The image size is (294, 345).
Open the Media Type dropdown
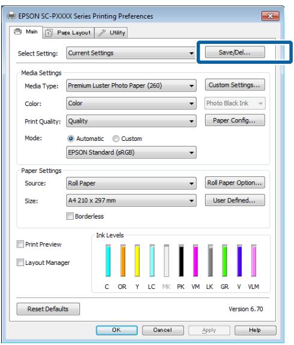pyautogui.click(x=131, y=85)
